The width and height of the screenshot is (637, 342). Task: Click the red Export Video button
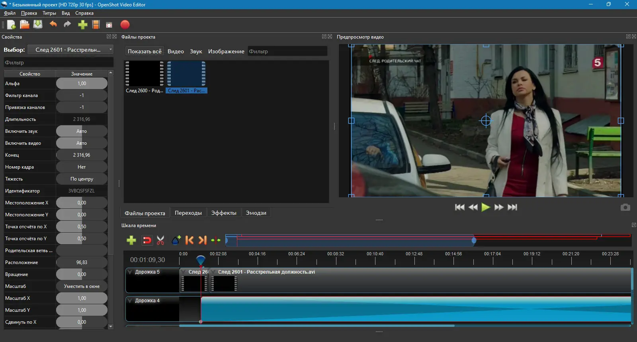[125, 25]
